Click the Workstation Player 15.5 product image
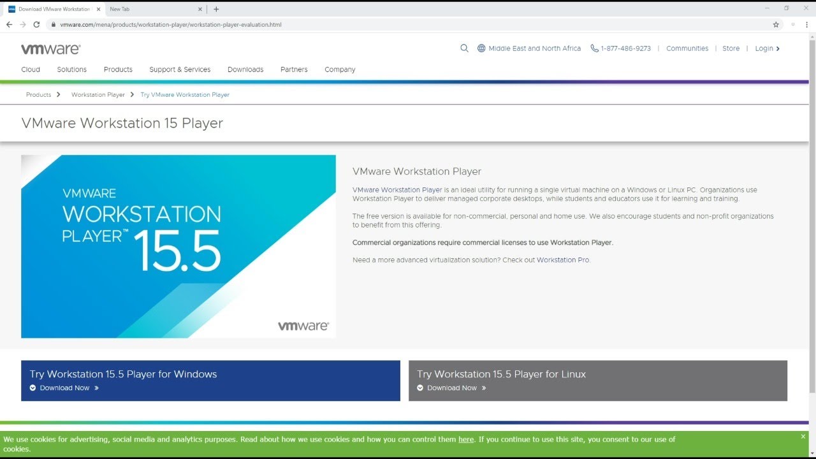 pos(178,246)
